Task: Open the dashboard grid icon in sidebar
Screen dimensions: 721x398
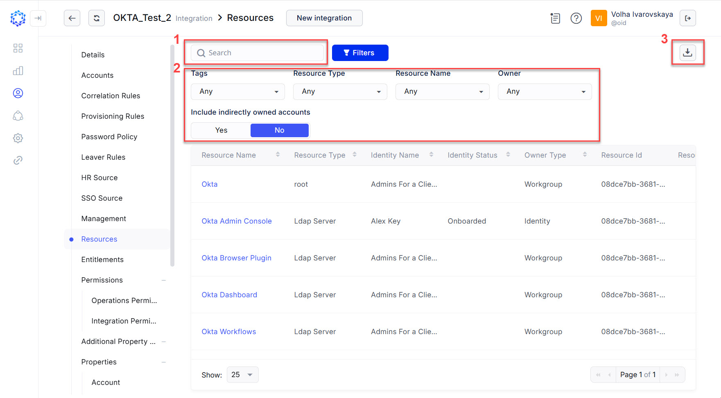Action: pos(18,48)
